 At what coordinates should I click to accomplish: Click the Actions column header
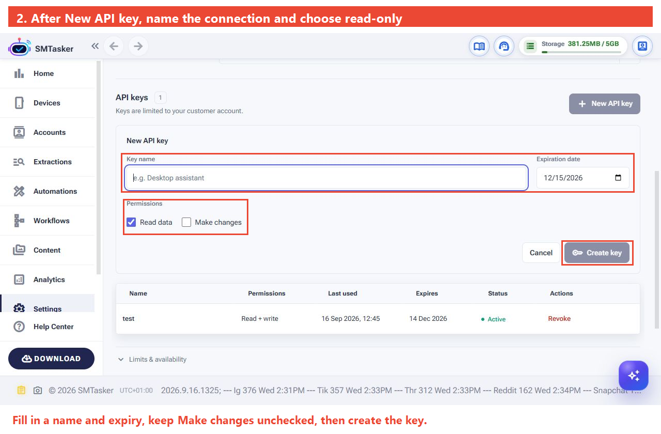561,293
